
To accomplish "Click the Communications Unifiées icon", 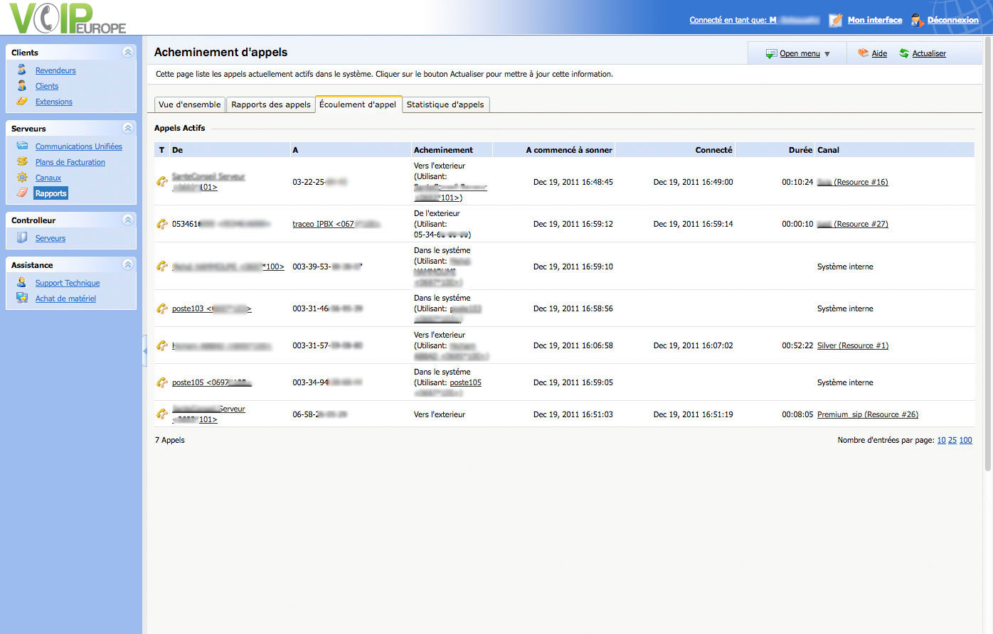I will pyautogui.click(x=22, y=146).
